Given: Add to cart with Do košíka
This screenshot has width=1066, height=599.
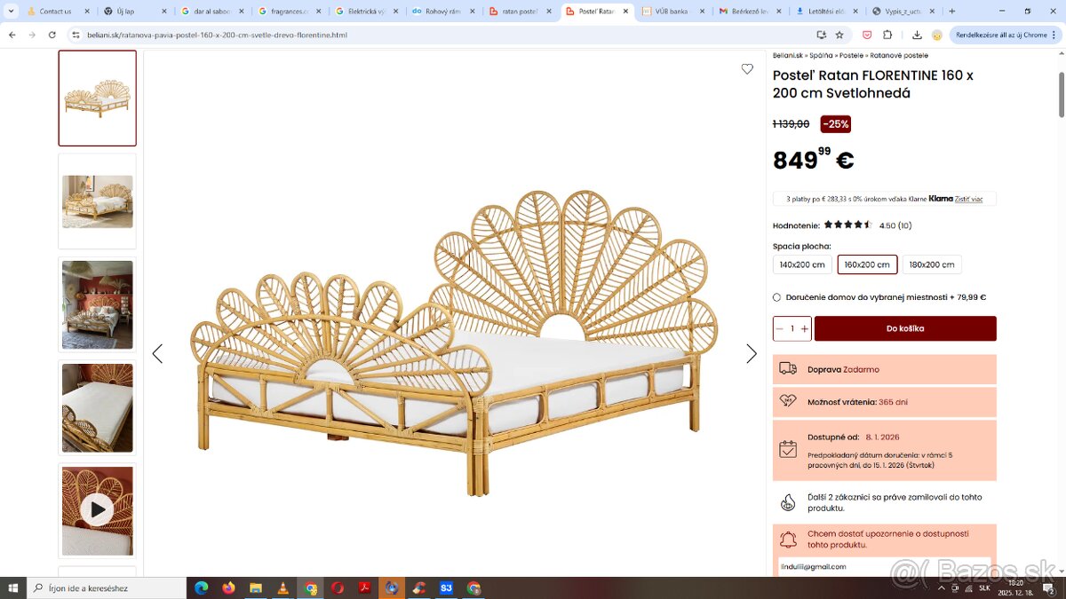Looking at the screenshot, I should 905,328.
